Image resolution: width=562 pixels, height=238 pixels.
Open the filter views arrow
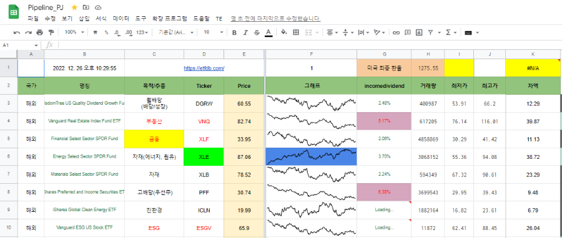click(439, 32)
